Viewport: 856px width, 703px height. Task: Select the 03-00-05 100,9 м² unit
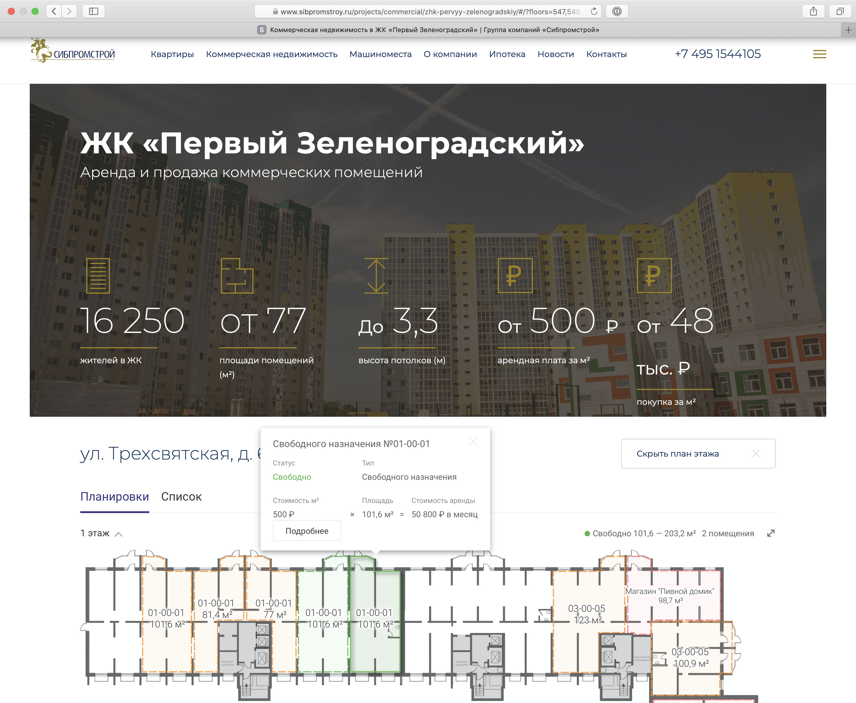pos(690,658)
